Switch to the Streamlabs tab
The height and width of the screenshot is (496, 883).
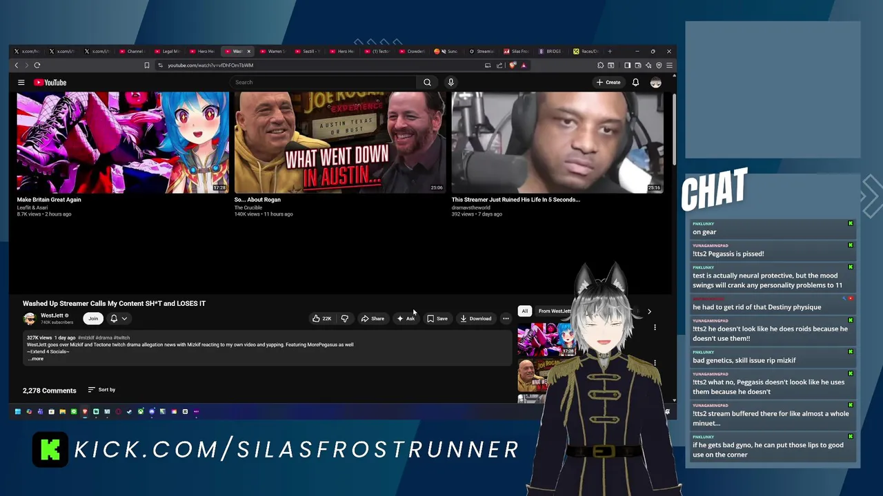482,51
